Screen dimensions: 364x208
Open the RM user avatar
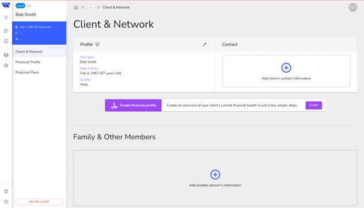click(x=353, y=7)
